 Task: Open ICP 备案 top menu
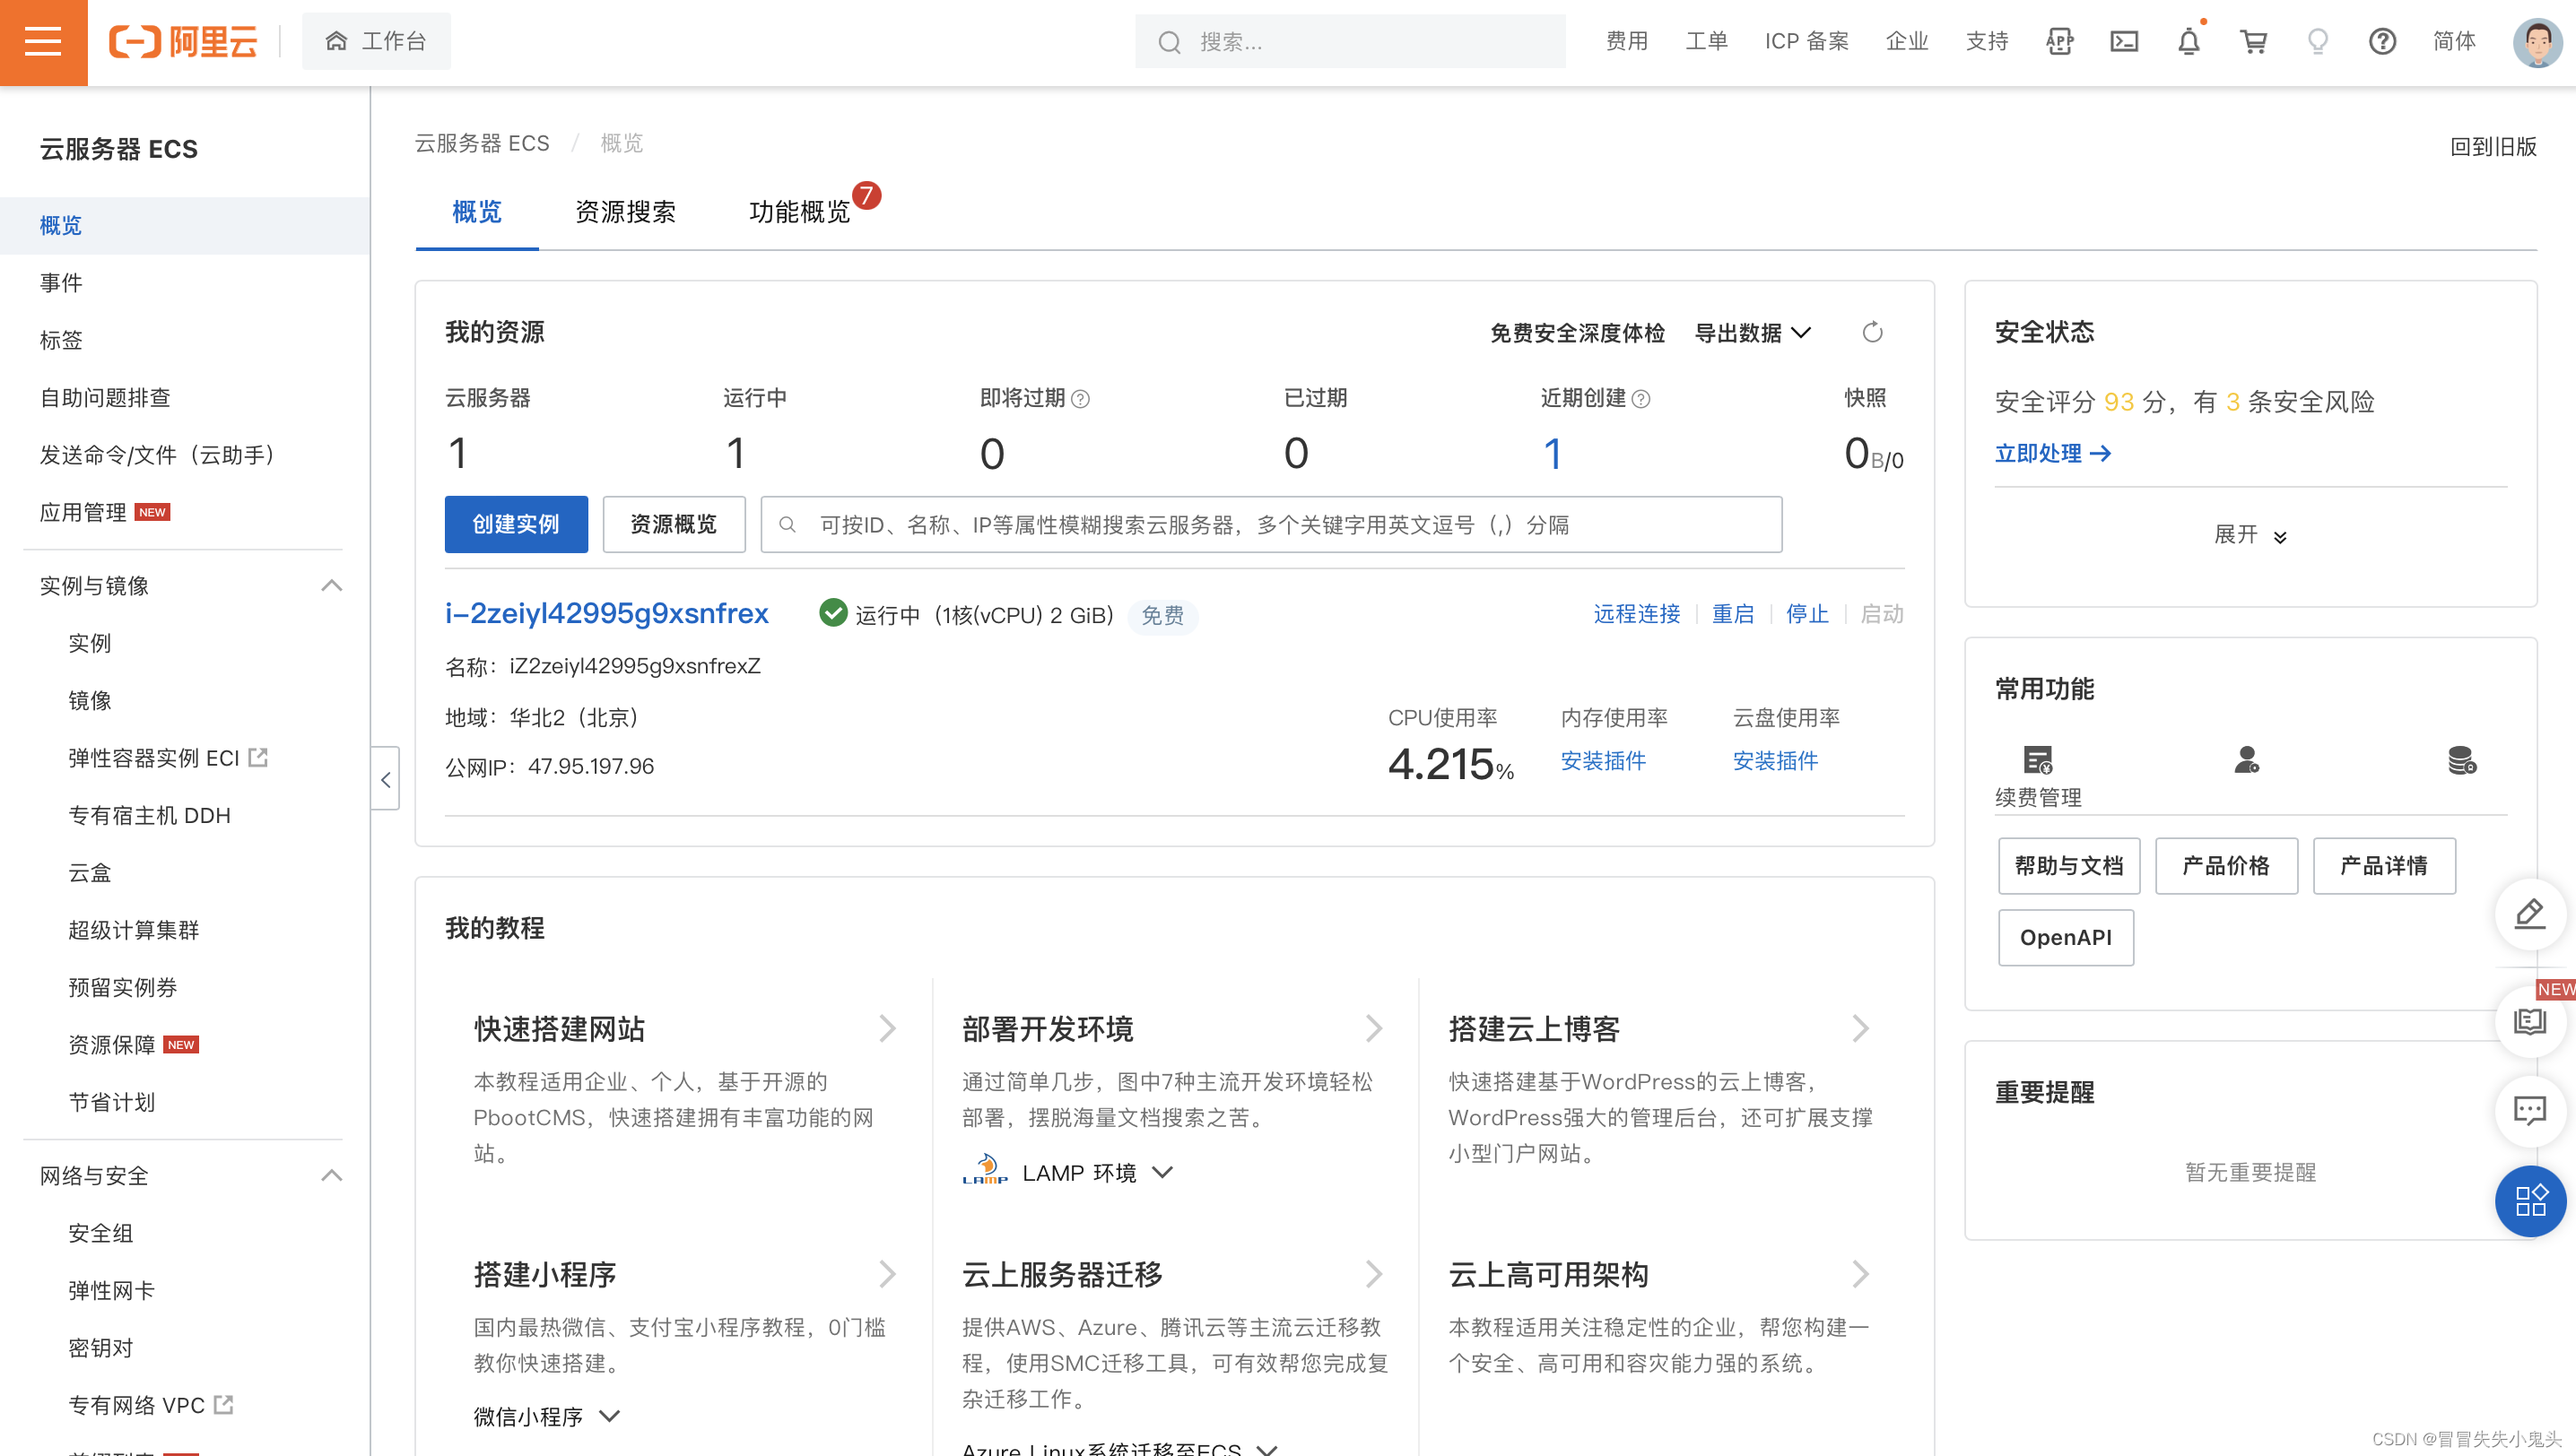pyautogui.click(x=1806, y=41)
